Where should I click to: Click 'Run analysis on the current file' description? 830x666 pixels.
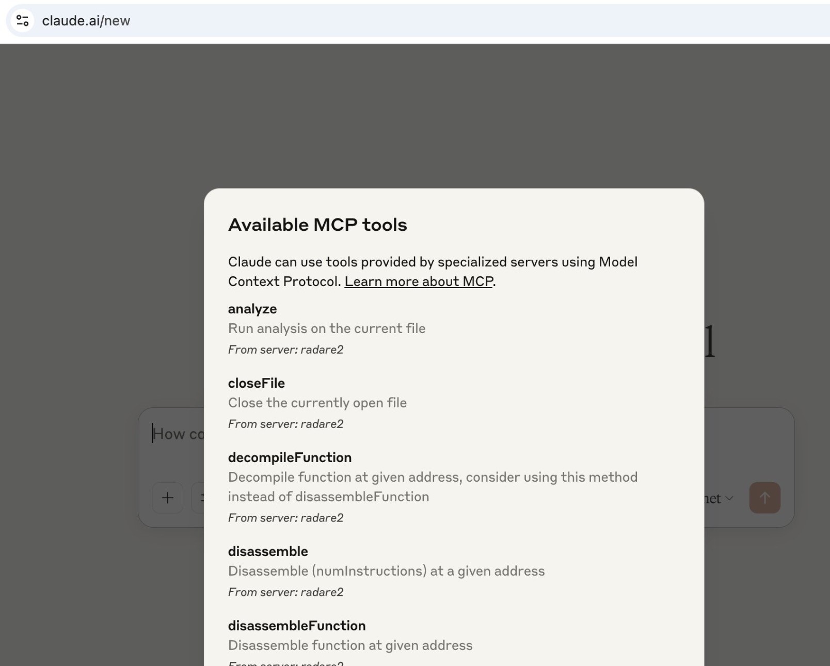click(327, 328)
